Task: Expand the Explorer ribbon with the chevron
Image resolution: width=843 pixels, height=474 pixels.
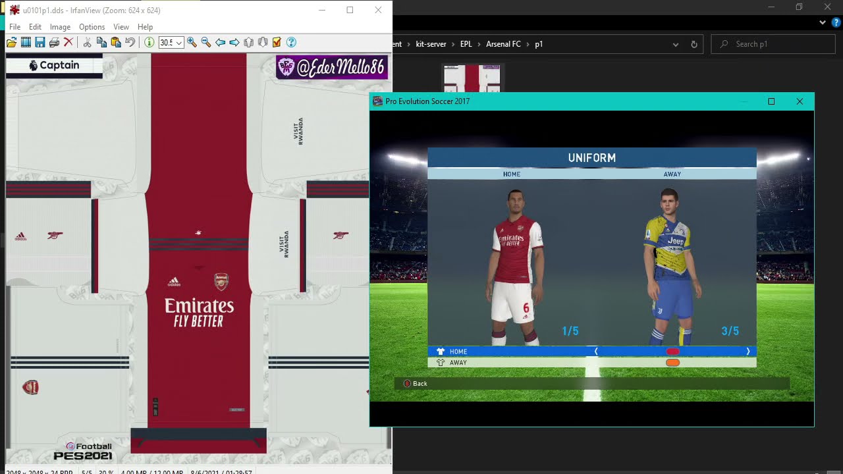Action: coord(823,22)
